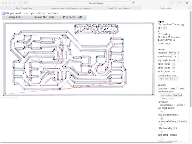Click the mod_serial.py send command field
This screenshot has height=144, width=192.
171,95
